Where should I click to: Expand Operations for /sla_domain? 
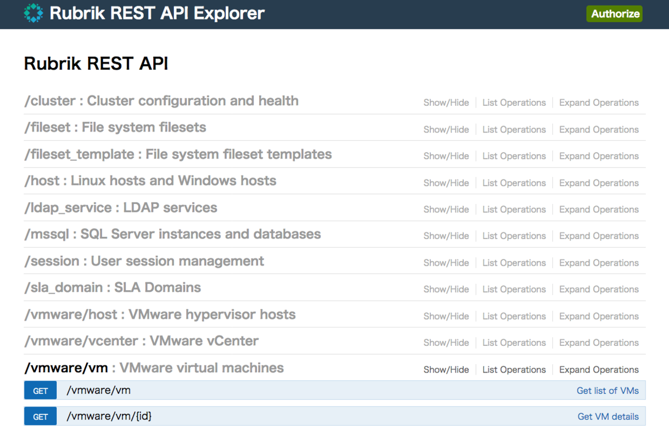(x=599, y=289)
